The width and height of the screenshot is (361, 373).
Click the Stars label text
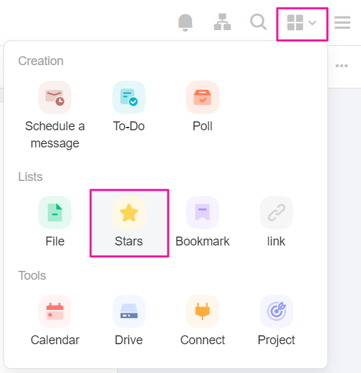(129, 241)
